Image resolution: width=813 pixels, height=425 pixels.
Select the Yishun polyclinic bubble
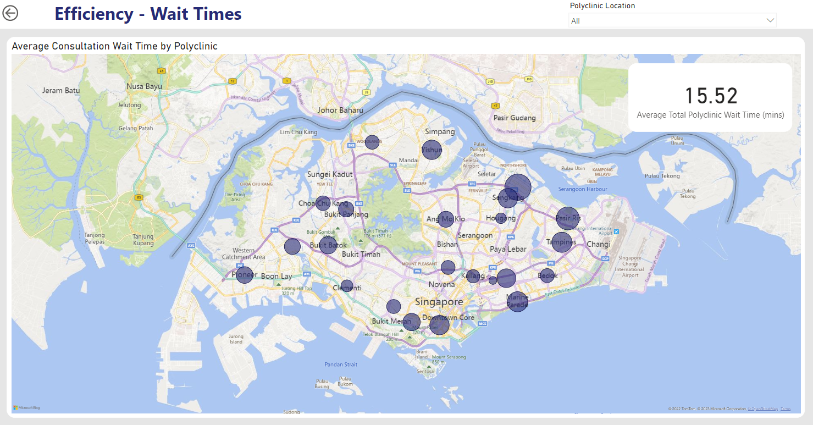[432, 150]
